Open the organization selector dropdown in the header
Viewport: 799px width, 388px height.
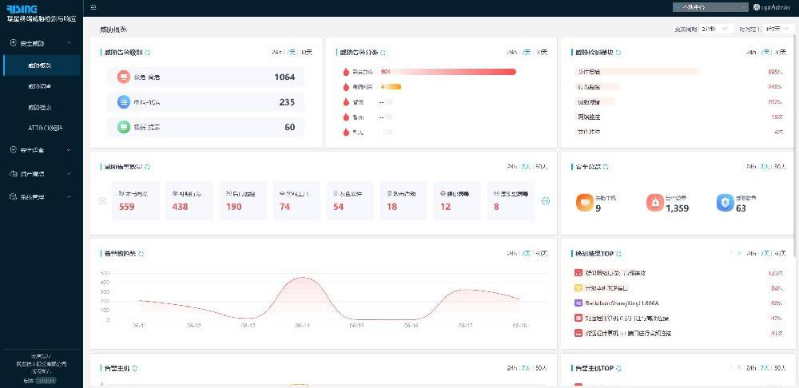tap(710, 7)
